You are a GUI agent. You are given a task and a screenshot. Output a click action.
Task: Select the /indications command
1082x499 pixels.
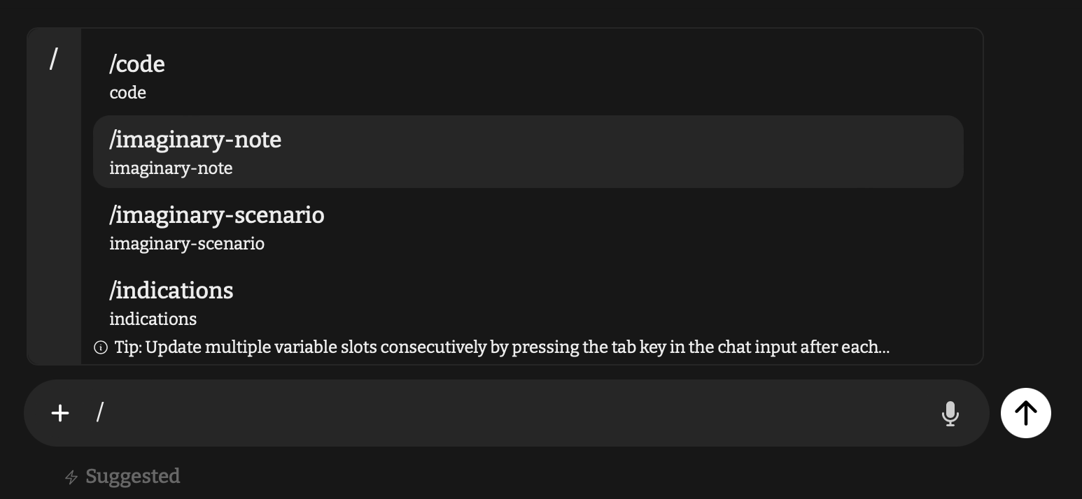pyautogui.click(x=171, y=291)
